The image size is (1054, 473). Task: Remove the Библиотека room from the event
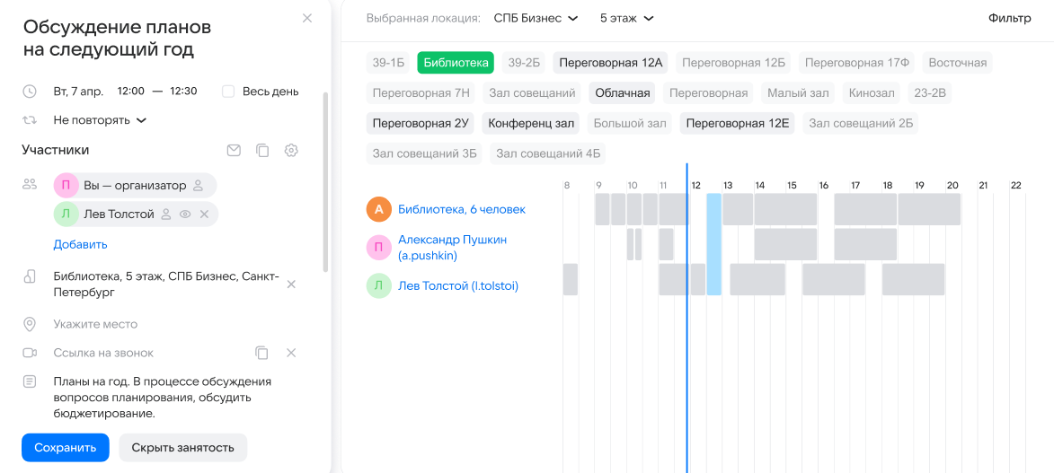[291, 285]
